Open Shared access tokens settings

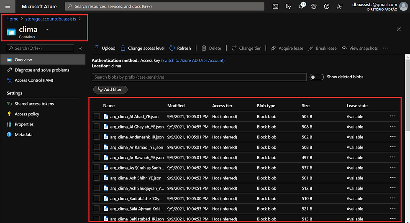pos(34,104)
